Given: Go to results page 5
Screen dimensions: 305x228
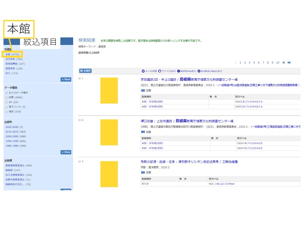Looking at the screenshot, I should [254, 63].
